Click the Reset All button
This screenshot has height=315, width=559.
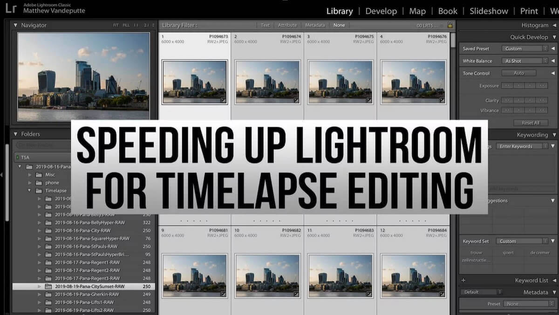click(531, 123)
